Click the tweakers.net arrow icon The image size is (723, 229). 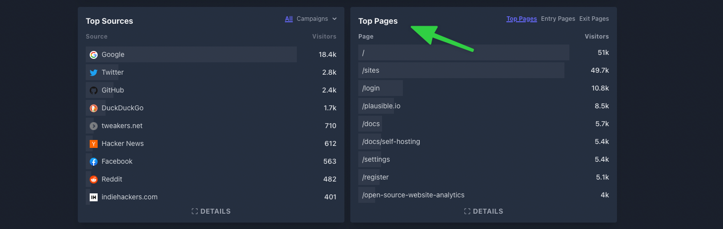pyautogui.click(x=94, y=126)
